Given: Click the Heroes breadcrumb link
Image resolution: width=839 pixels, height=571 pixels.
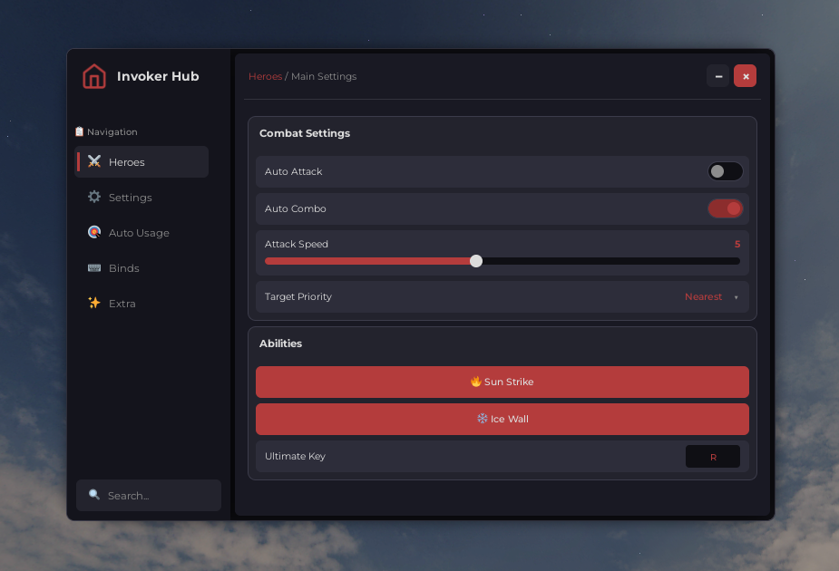Looking at the screenshot, I should click(265, 77).
